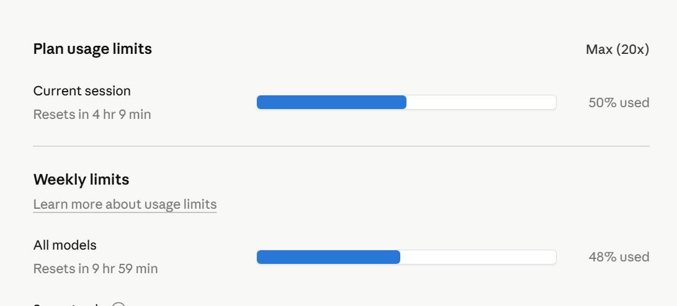Click the info icon at the bottom edge
The height and width of the screenshot is (306, 677).
[x=119, y=304]
